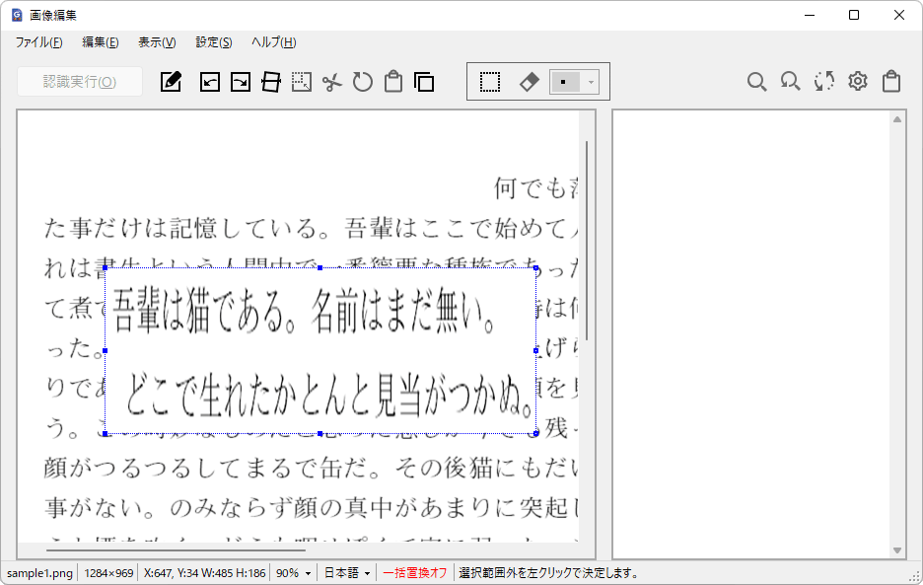Click the right-middle selection handle
The height and width of the screenshot is (585, 923).
point(535,350)
